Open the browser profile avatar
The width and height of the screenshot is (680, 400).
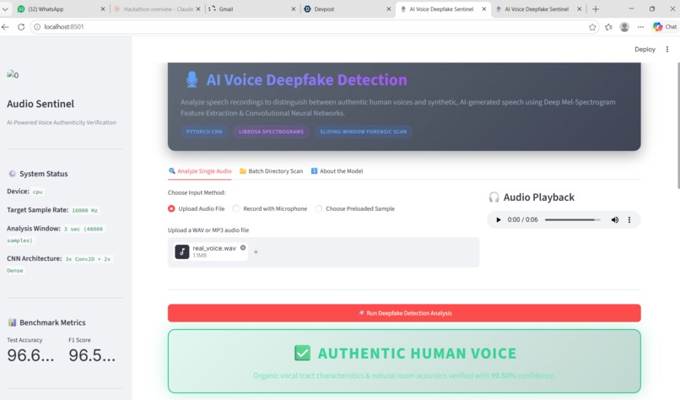point(624,27)
